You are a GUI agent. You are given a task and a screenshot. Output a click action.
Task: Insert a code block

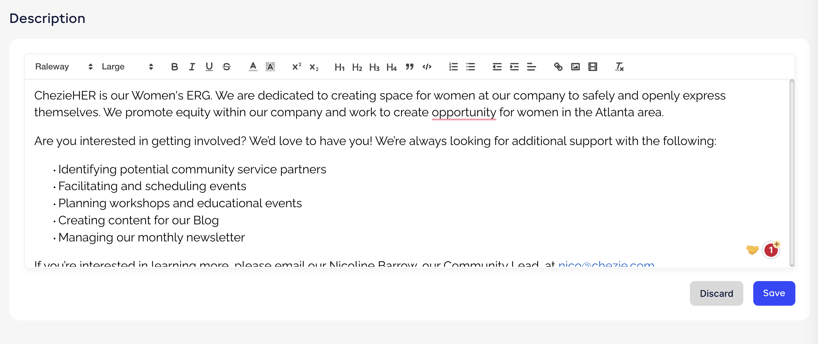coord(427,67)
